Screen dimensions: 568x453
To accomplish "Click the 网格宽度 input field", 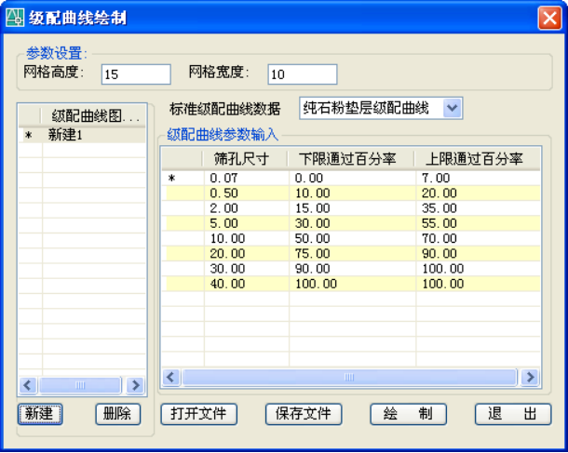I will coord(303,74).
